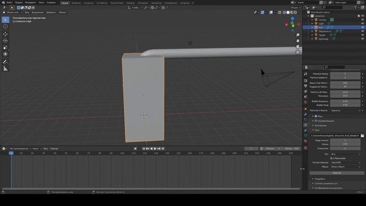366x206 pixels.
Task: Open Format Volumes dropdown
Action: pos(345,163)
